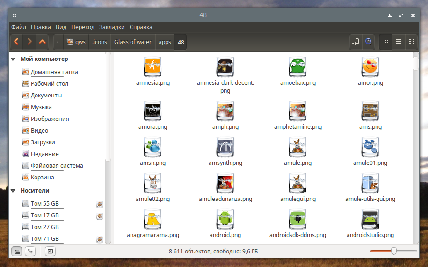The image size is (428, 267).
Task: Open the Том 27 GB volume
Action: (x=44, y=227)
